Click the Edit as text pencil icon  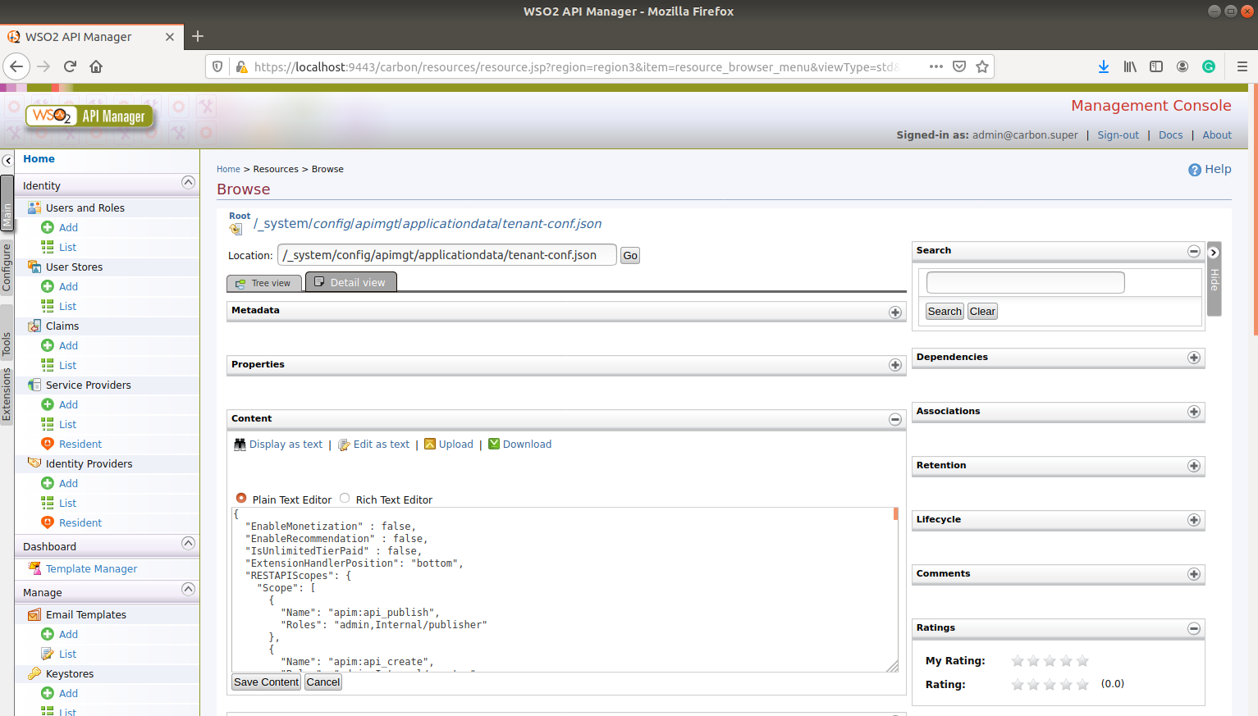343,444
